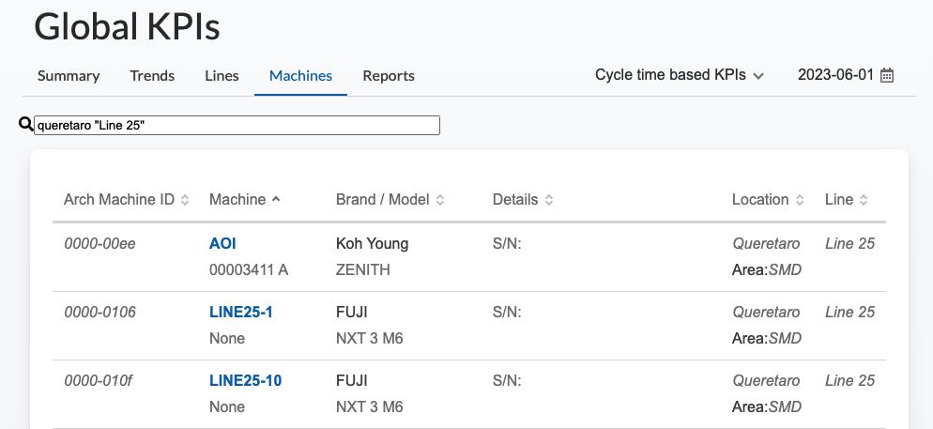Click the Global KPIs page heading
Screen dimensions: 933x429
click(x=127, y=27)
